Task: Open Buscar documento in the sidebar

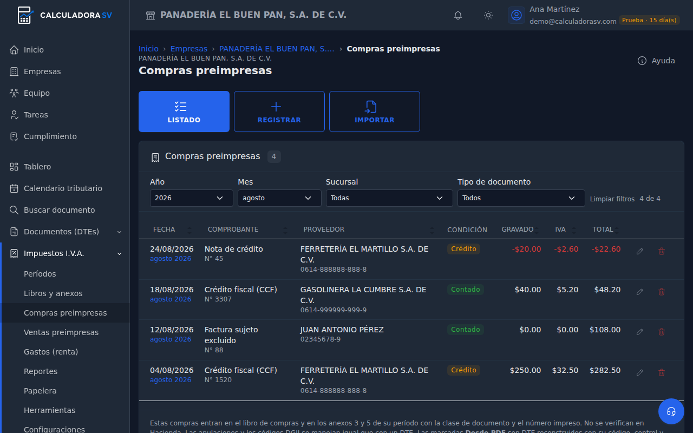Action: [66, 210]
